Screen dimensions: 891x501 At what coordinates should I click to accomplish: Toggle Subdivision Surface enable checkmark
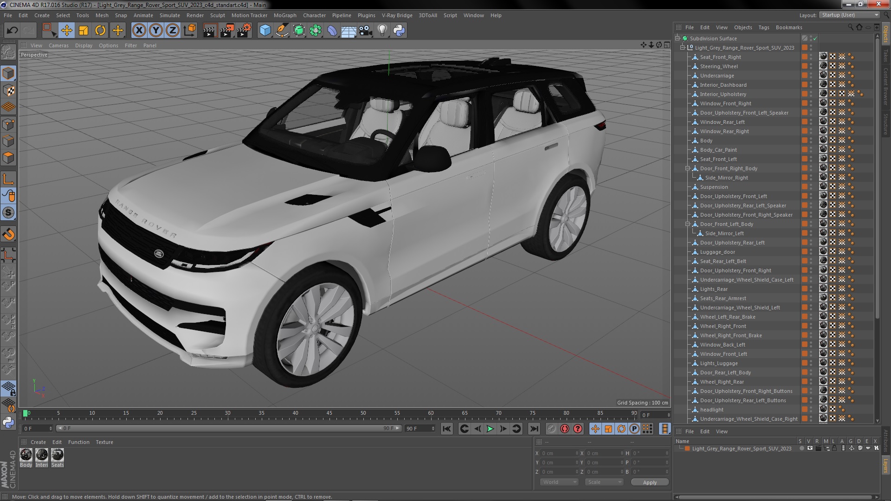(815, 39)
